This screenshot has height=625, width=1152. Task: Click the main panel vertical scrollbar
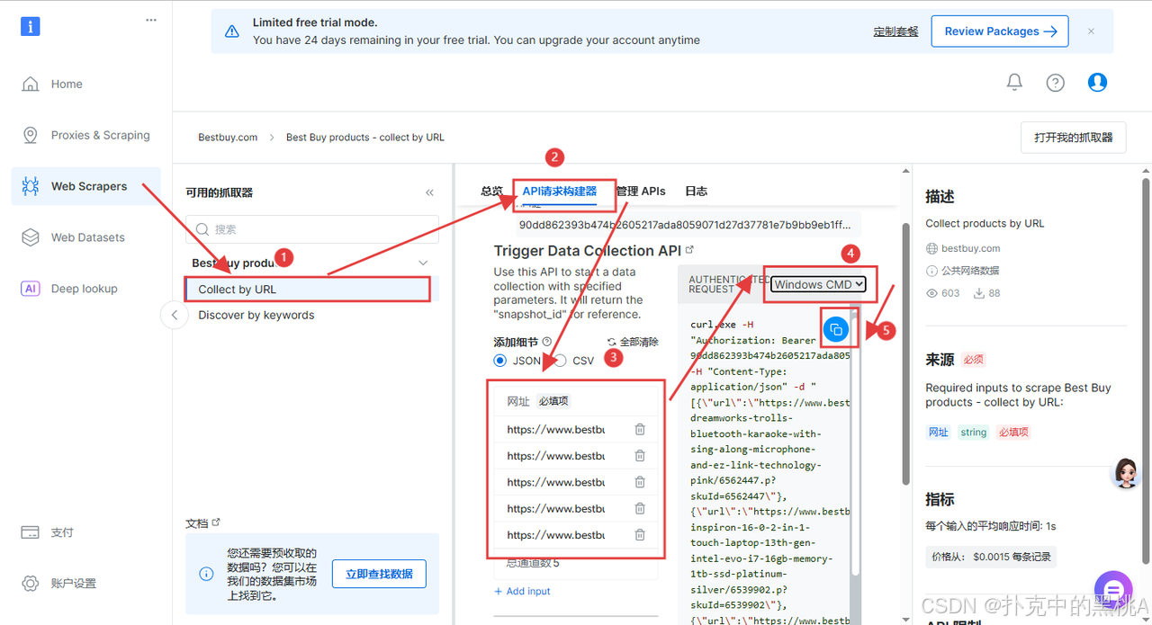pos(905,353)
